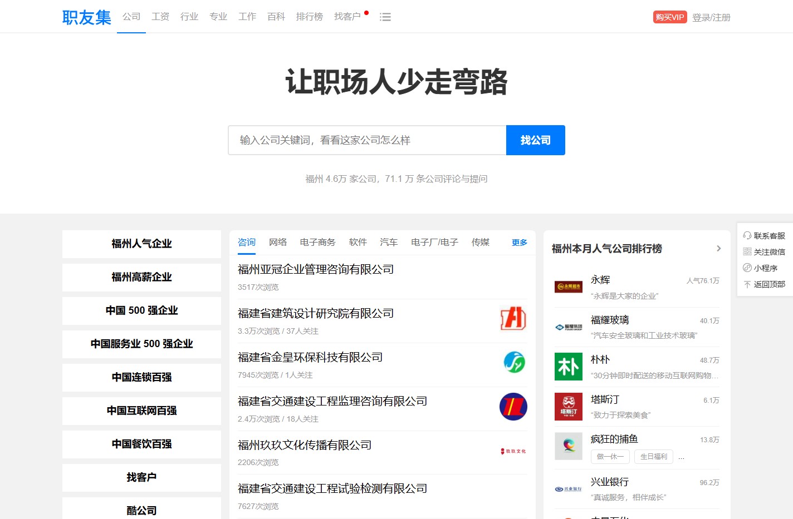Open 福建省金皇环保科技 company logo
The image size is (793, 519).
click(514, 362)
